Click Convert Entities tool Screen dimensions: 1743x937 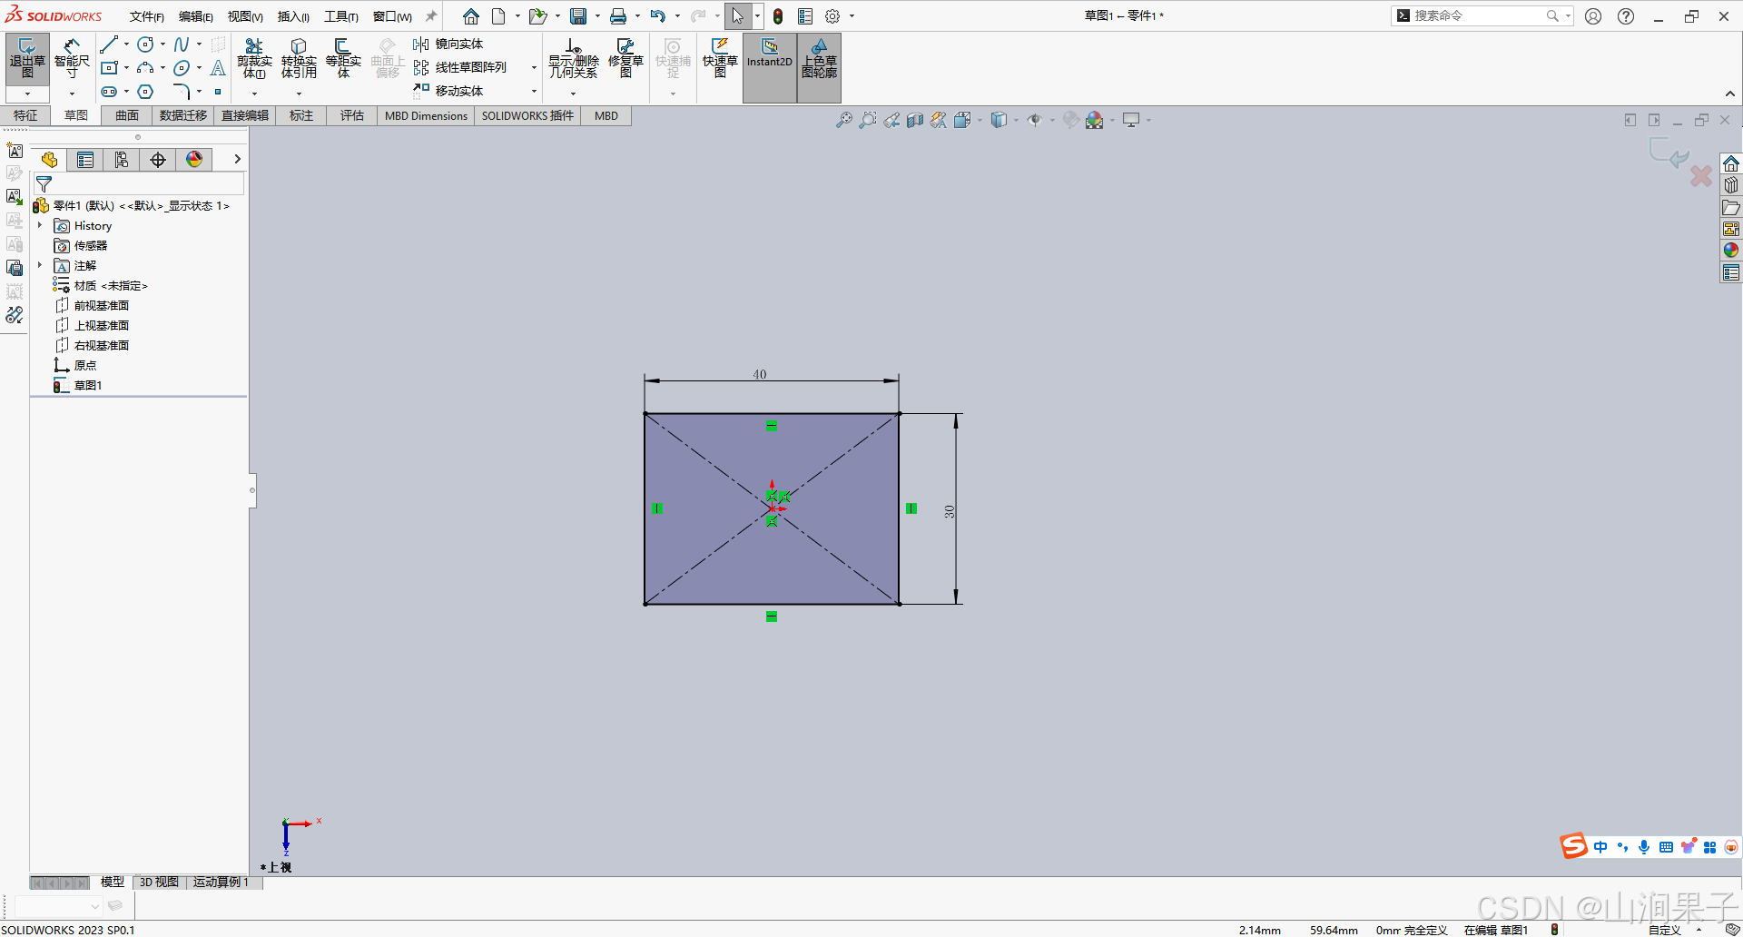tap(299, 60)
